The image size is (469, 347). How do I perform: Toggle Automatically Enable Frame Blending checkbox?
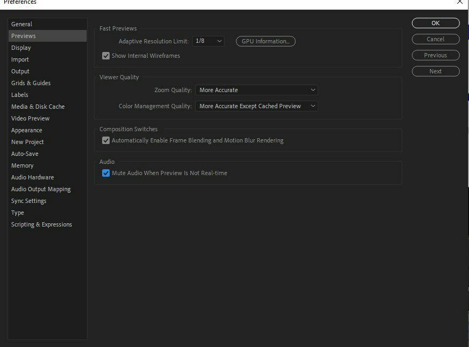point(106,140)
